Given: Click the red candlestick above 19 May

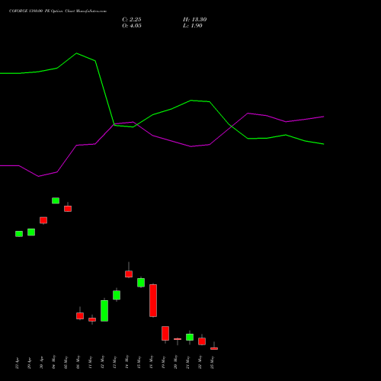Looking at the screenshot, I should pyautogui.click(x=165, y=333).
